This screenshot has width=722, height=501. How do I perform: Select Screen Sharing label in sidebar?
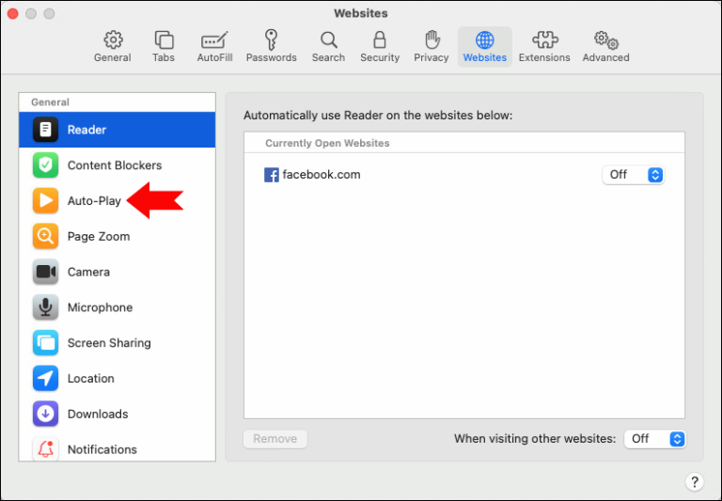click(109, 342)
